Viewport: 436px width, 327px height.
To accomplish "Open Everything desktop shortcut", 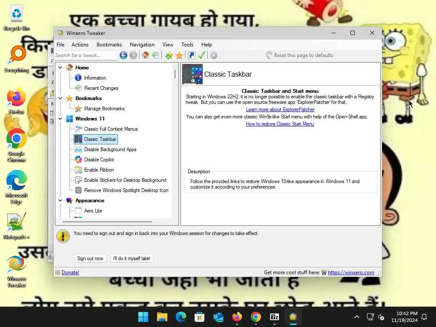I will tap(17, 59).
